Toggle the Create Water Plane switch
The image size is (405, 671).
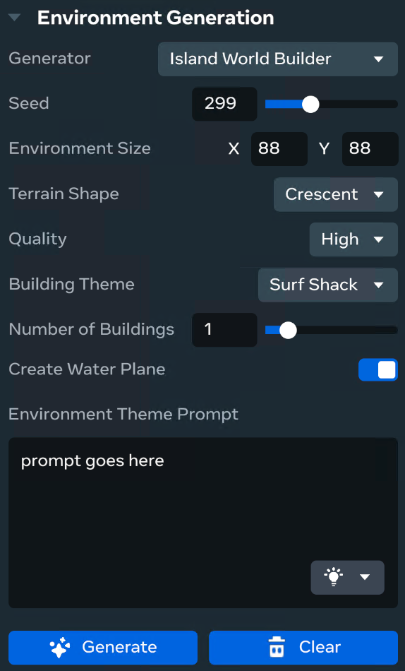click(378, 369)
